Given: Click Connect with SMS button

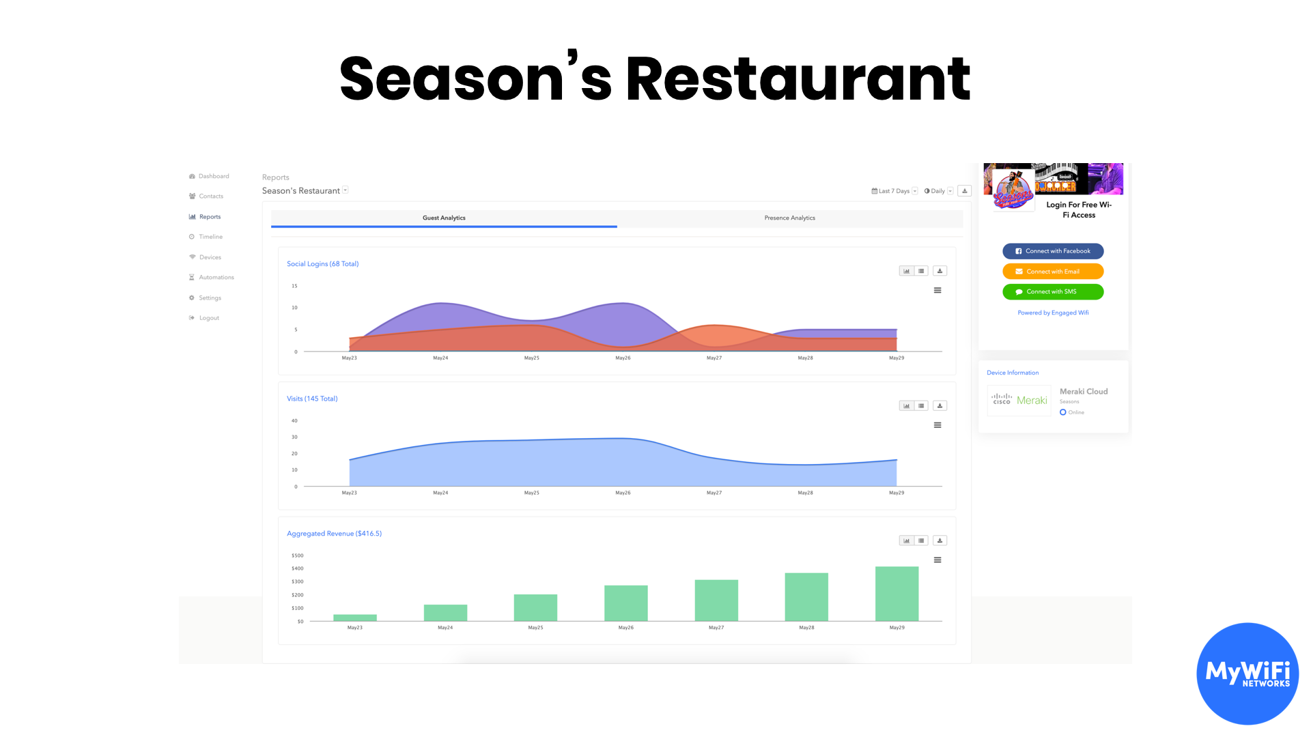Looking at the screenshot, I should [1053, 291].
